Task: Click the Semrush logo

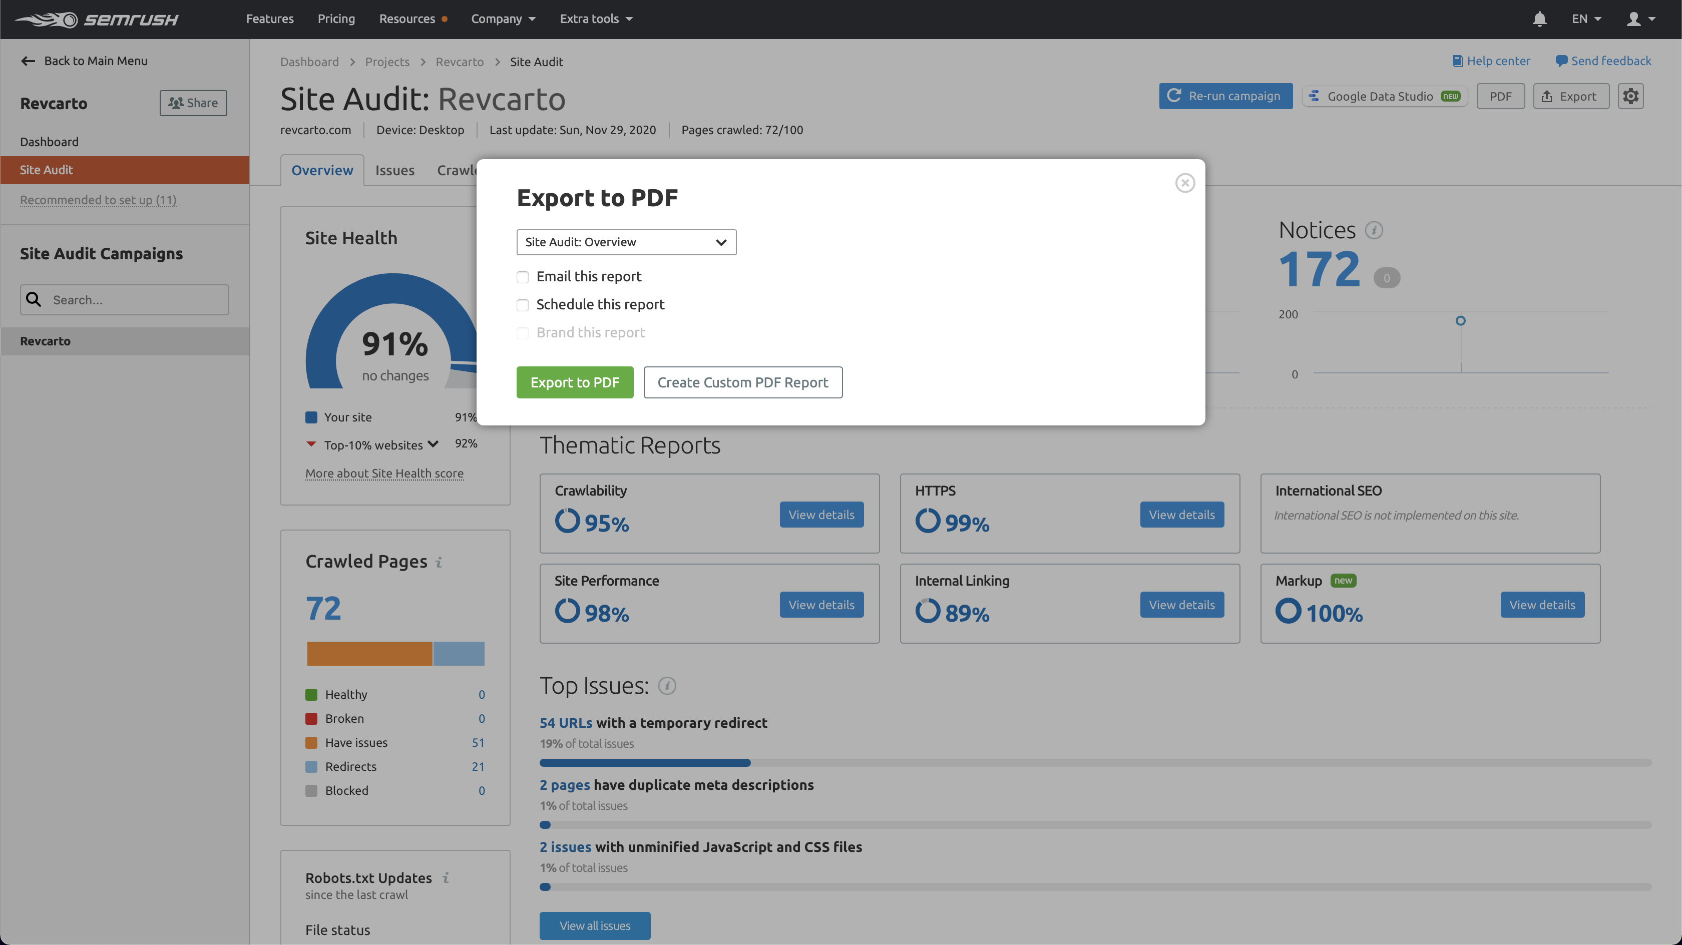Action: pos(97,19)
